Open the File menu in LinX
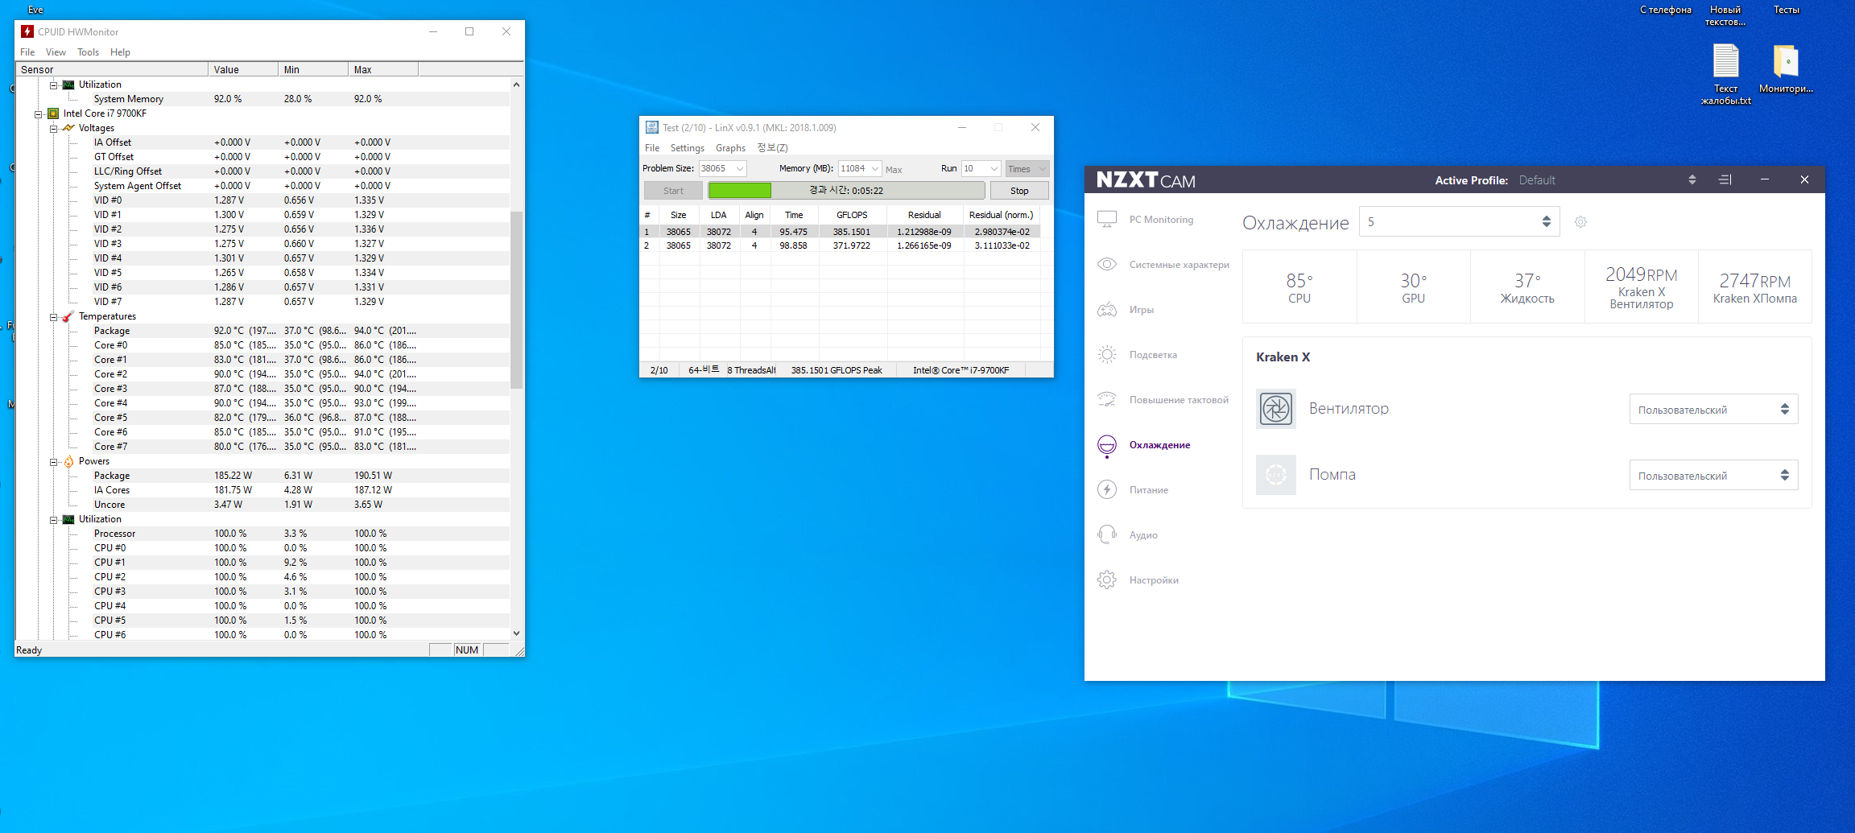This screenshot has width=1855, height=833. tap(652, 148)
